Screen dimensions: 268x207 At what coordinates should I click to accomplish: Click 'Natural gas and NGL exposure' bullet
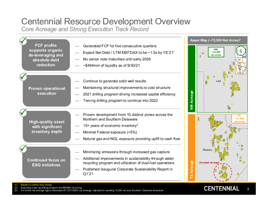(x=132, y=139)
